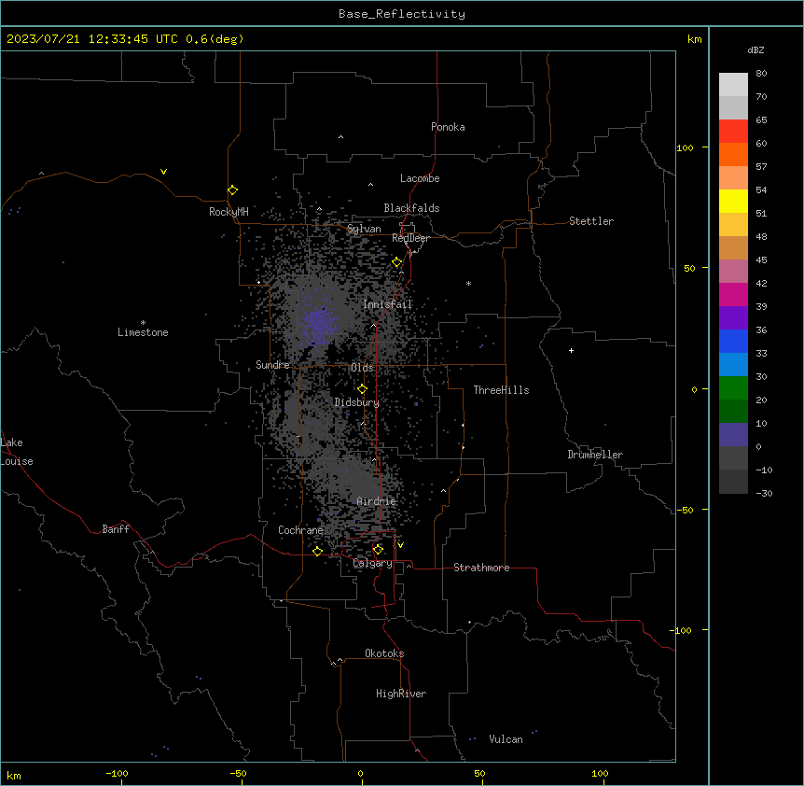
Task: Click the Banff town label
Action: tap(116, 529)
